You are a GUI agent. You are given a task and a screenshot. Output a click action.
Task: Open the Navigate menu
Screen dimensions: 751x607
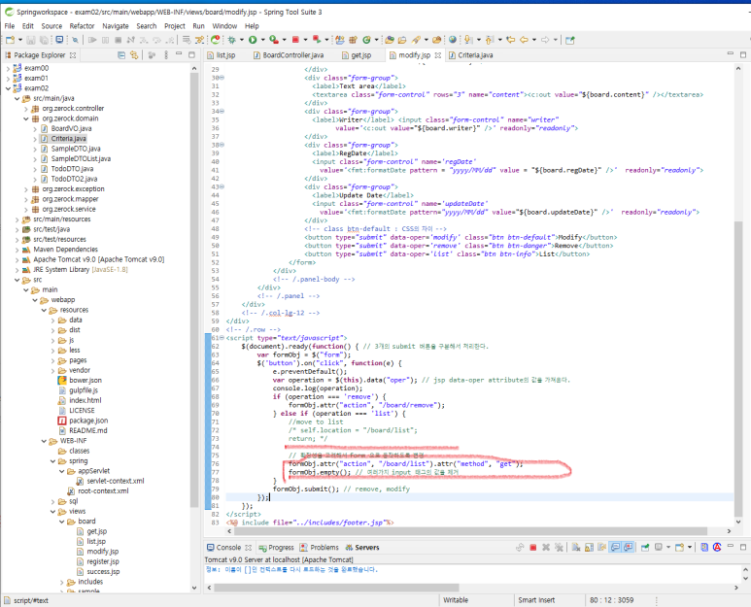[116, 26]
